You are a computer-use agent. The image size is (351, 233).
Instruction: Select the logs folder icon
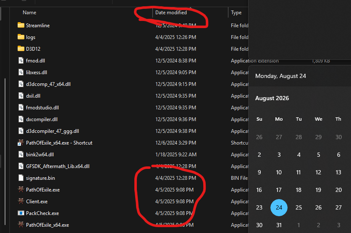point(21,37)
